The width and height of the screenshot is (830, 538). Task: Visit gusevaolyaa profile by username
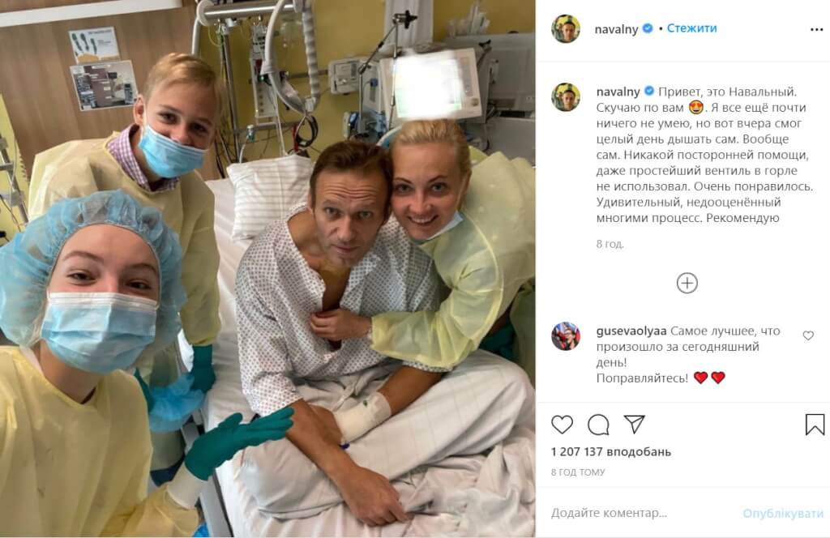pyautogui.click(x=631, y=331)
